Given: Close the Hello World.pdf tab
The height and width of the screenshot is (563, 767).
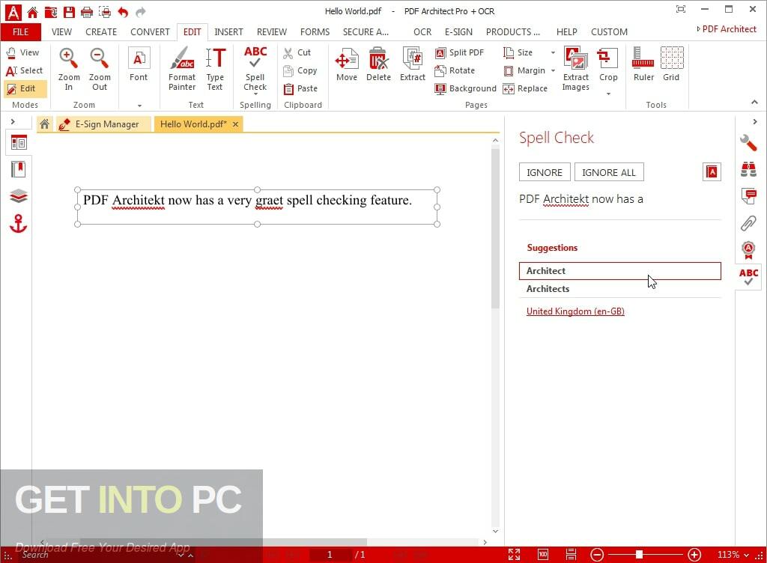Looking at the screenshot, I should click(x=235, y=124).
